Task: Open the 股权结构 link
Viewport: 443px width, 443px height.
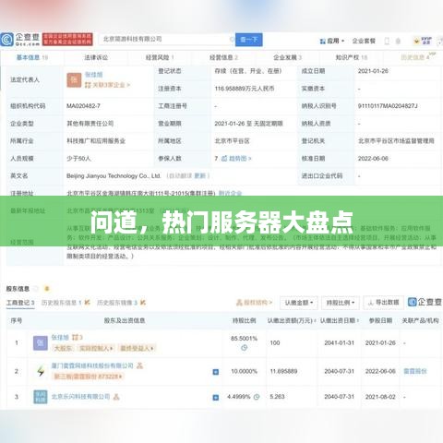Action: (x=254, y=303)
